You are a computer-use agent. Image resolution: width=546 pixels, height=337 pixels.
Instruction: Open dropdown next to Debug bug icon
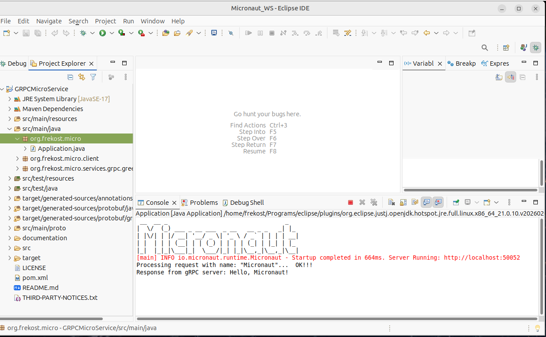[x=92, y=33]
